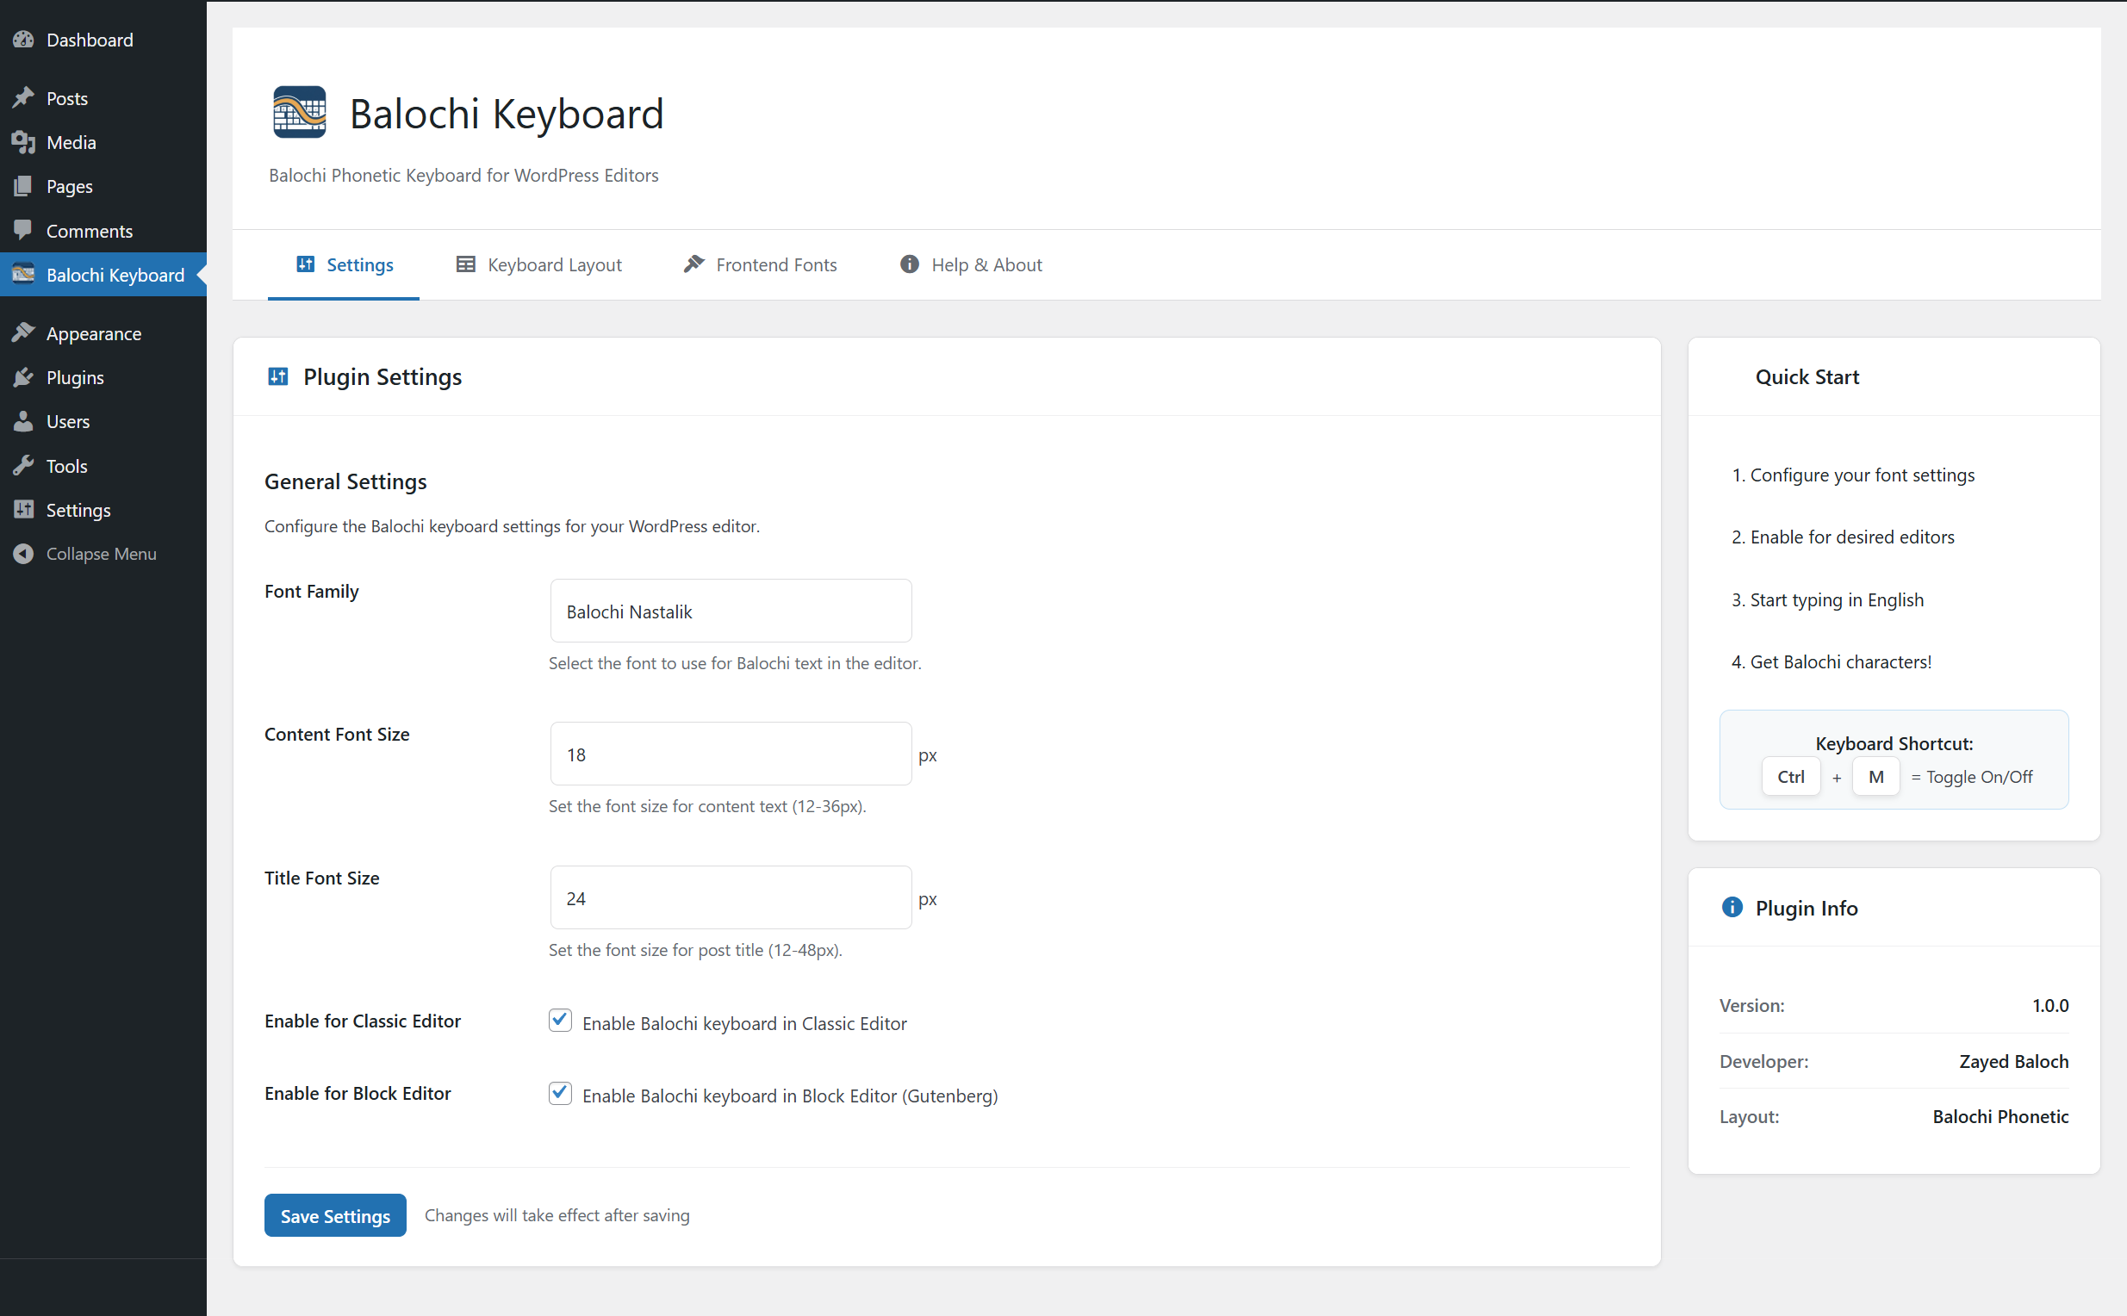The height and width of the screenshot is (1316, 2127).
Task: Select Balochi Keyboard menu item
Action: [x=103, y=274]
